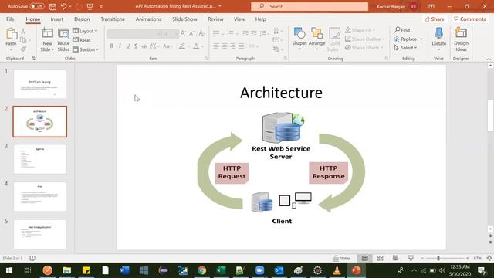The width and height of the screenshot is (494, 278).
Task: Switch to the Transitions tab
Action: pyautogui.click(x=113, y=19)
